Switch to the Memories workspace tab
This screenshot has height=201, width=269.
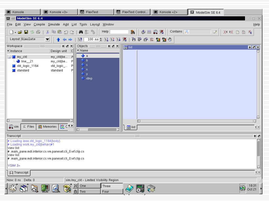[47, 127]
